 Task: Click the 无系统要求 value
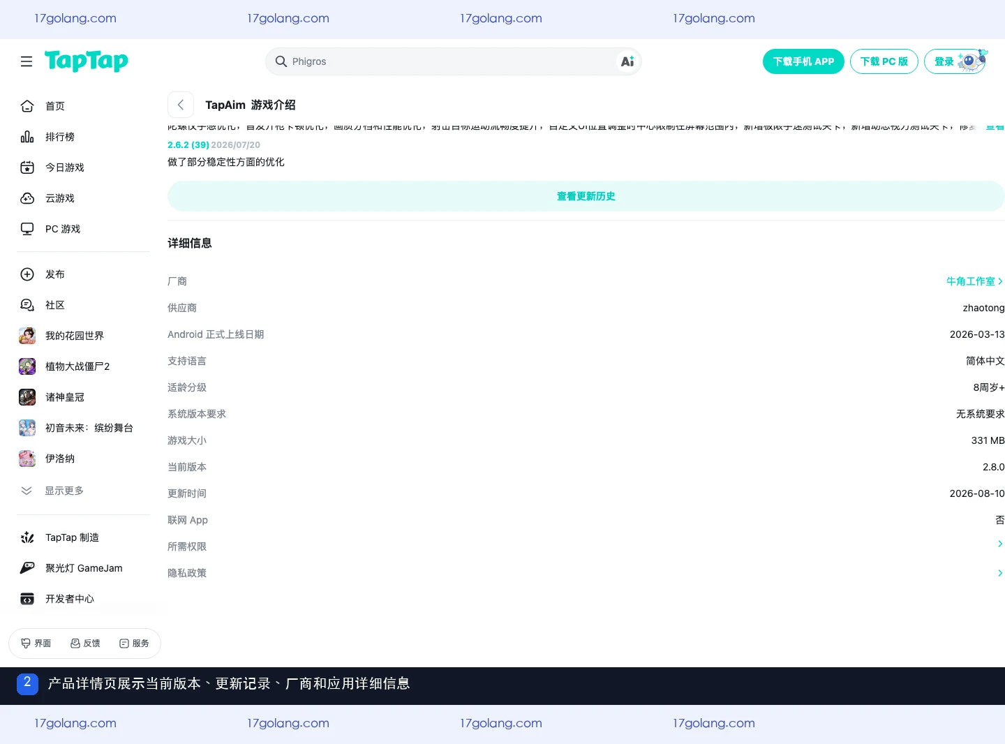[981, 414]
